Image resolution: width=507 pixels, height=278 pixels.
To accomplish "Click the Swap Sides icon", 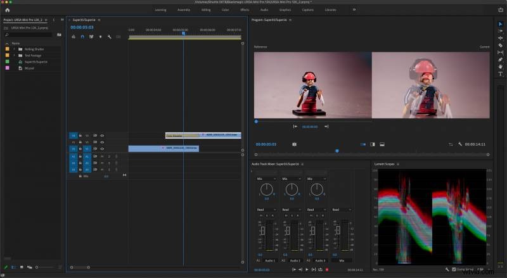I will [451, 144].
